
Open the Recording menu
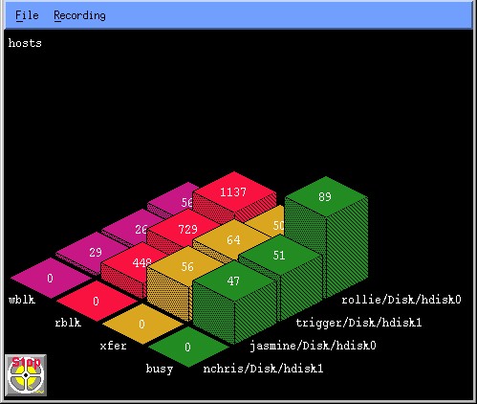(79, 15)
